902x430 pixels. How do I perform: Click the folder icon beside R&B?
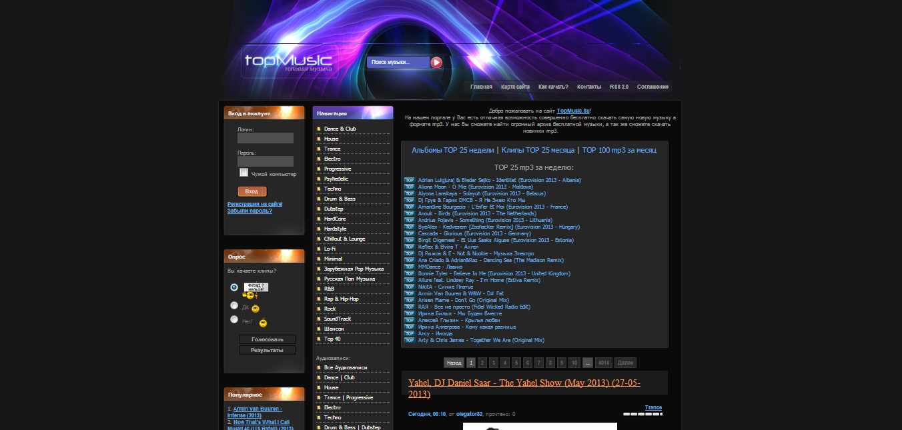click(319, 289)
